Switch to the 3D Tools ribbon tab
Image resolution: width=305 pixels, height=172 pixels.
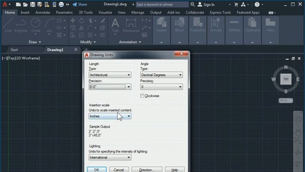[86, 12]
